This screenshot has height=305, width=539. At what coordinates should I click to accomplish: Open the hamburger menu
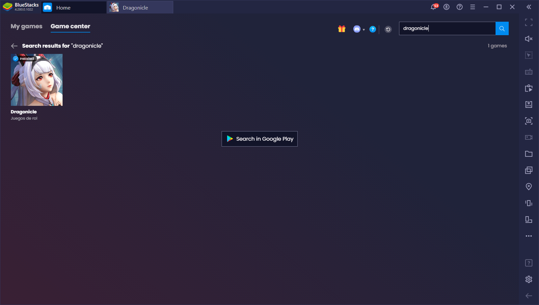pyautogui.click(x=472, y=7)
